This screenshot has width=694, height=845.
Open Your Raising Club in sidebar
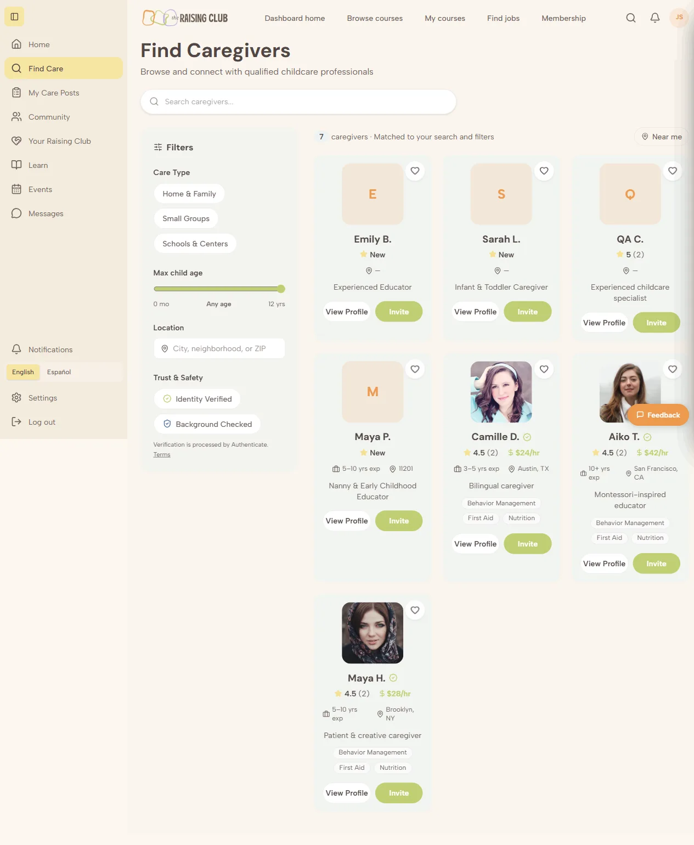pyautogui.click(x=64, y=141)
